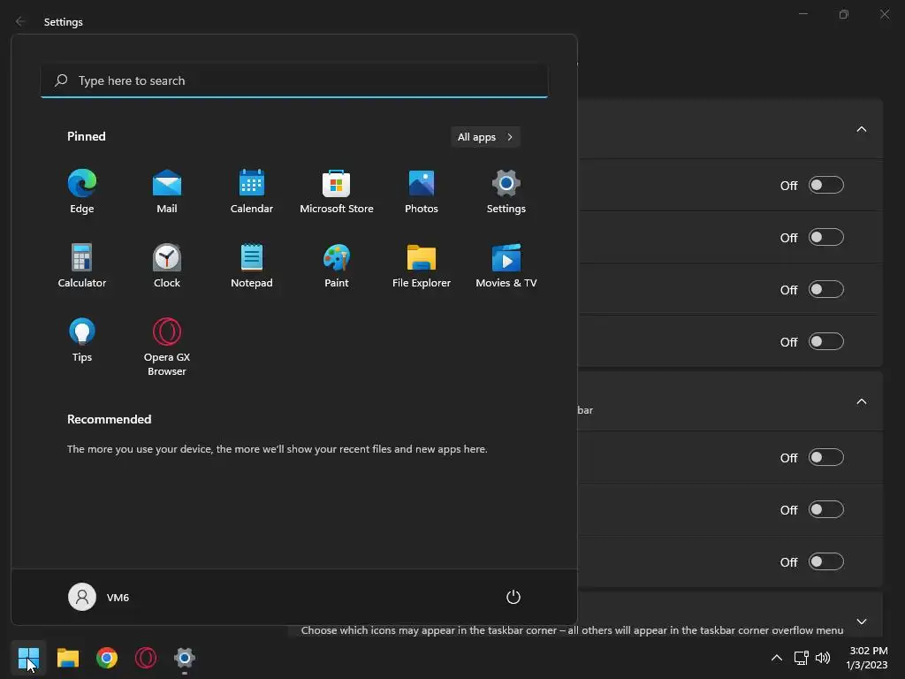
Task: Open File Explorer from the pinned apps grid
Action: click(x=422, y=265)
